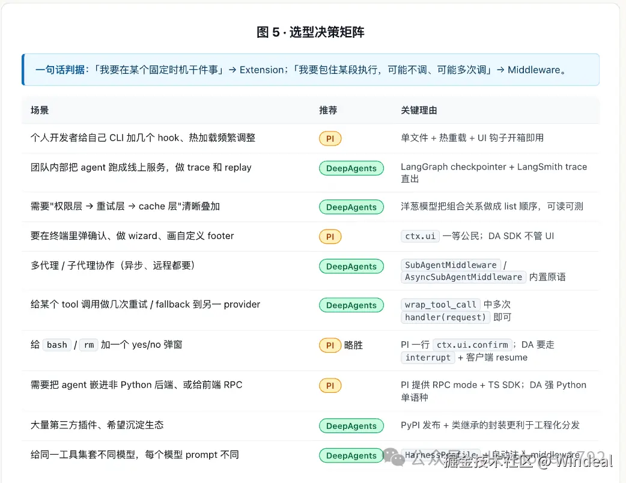Click DeepAgents badge in the 第三方插件 row

point(351,425)
